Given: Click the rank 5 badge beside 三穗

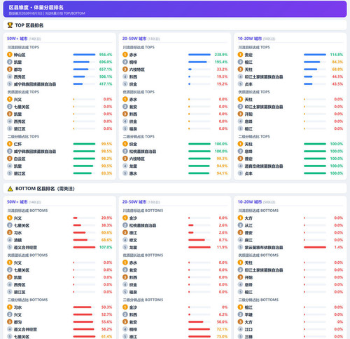Looking at the screenshot, I should point(240,336).
